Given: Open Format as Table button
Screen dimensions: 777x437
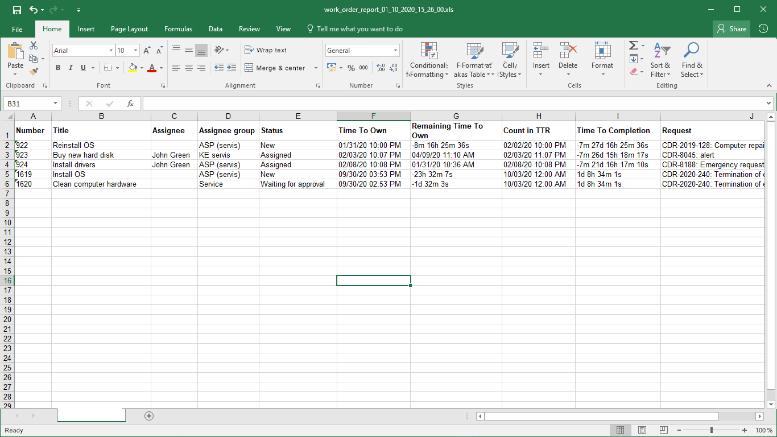Looking at the screenshot, I should pos(474,60).
